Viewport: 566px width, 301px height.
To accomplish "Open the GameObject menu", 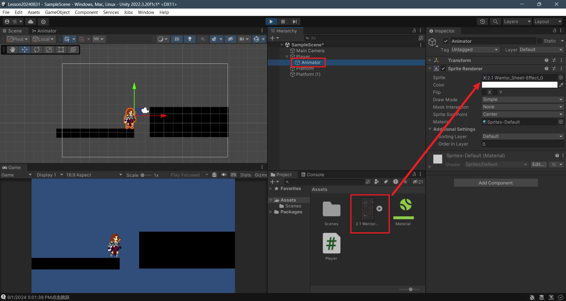I will tap(57, 12).
